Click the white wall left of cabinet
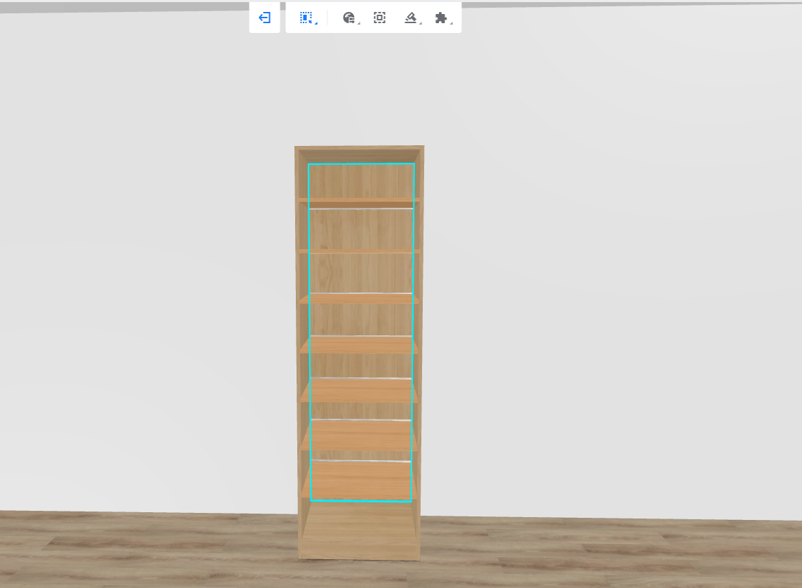 (x=140, y=281)
